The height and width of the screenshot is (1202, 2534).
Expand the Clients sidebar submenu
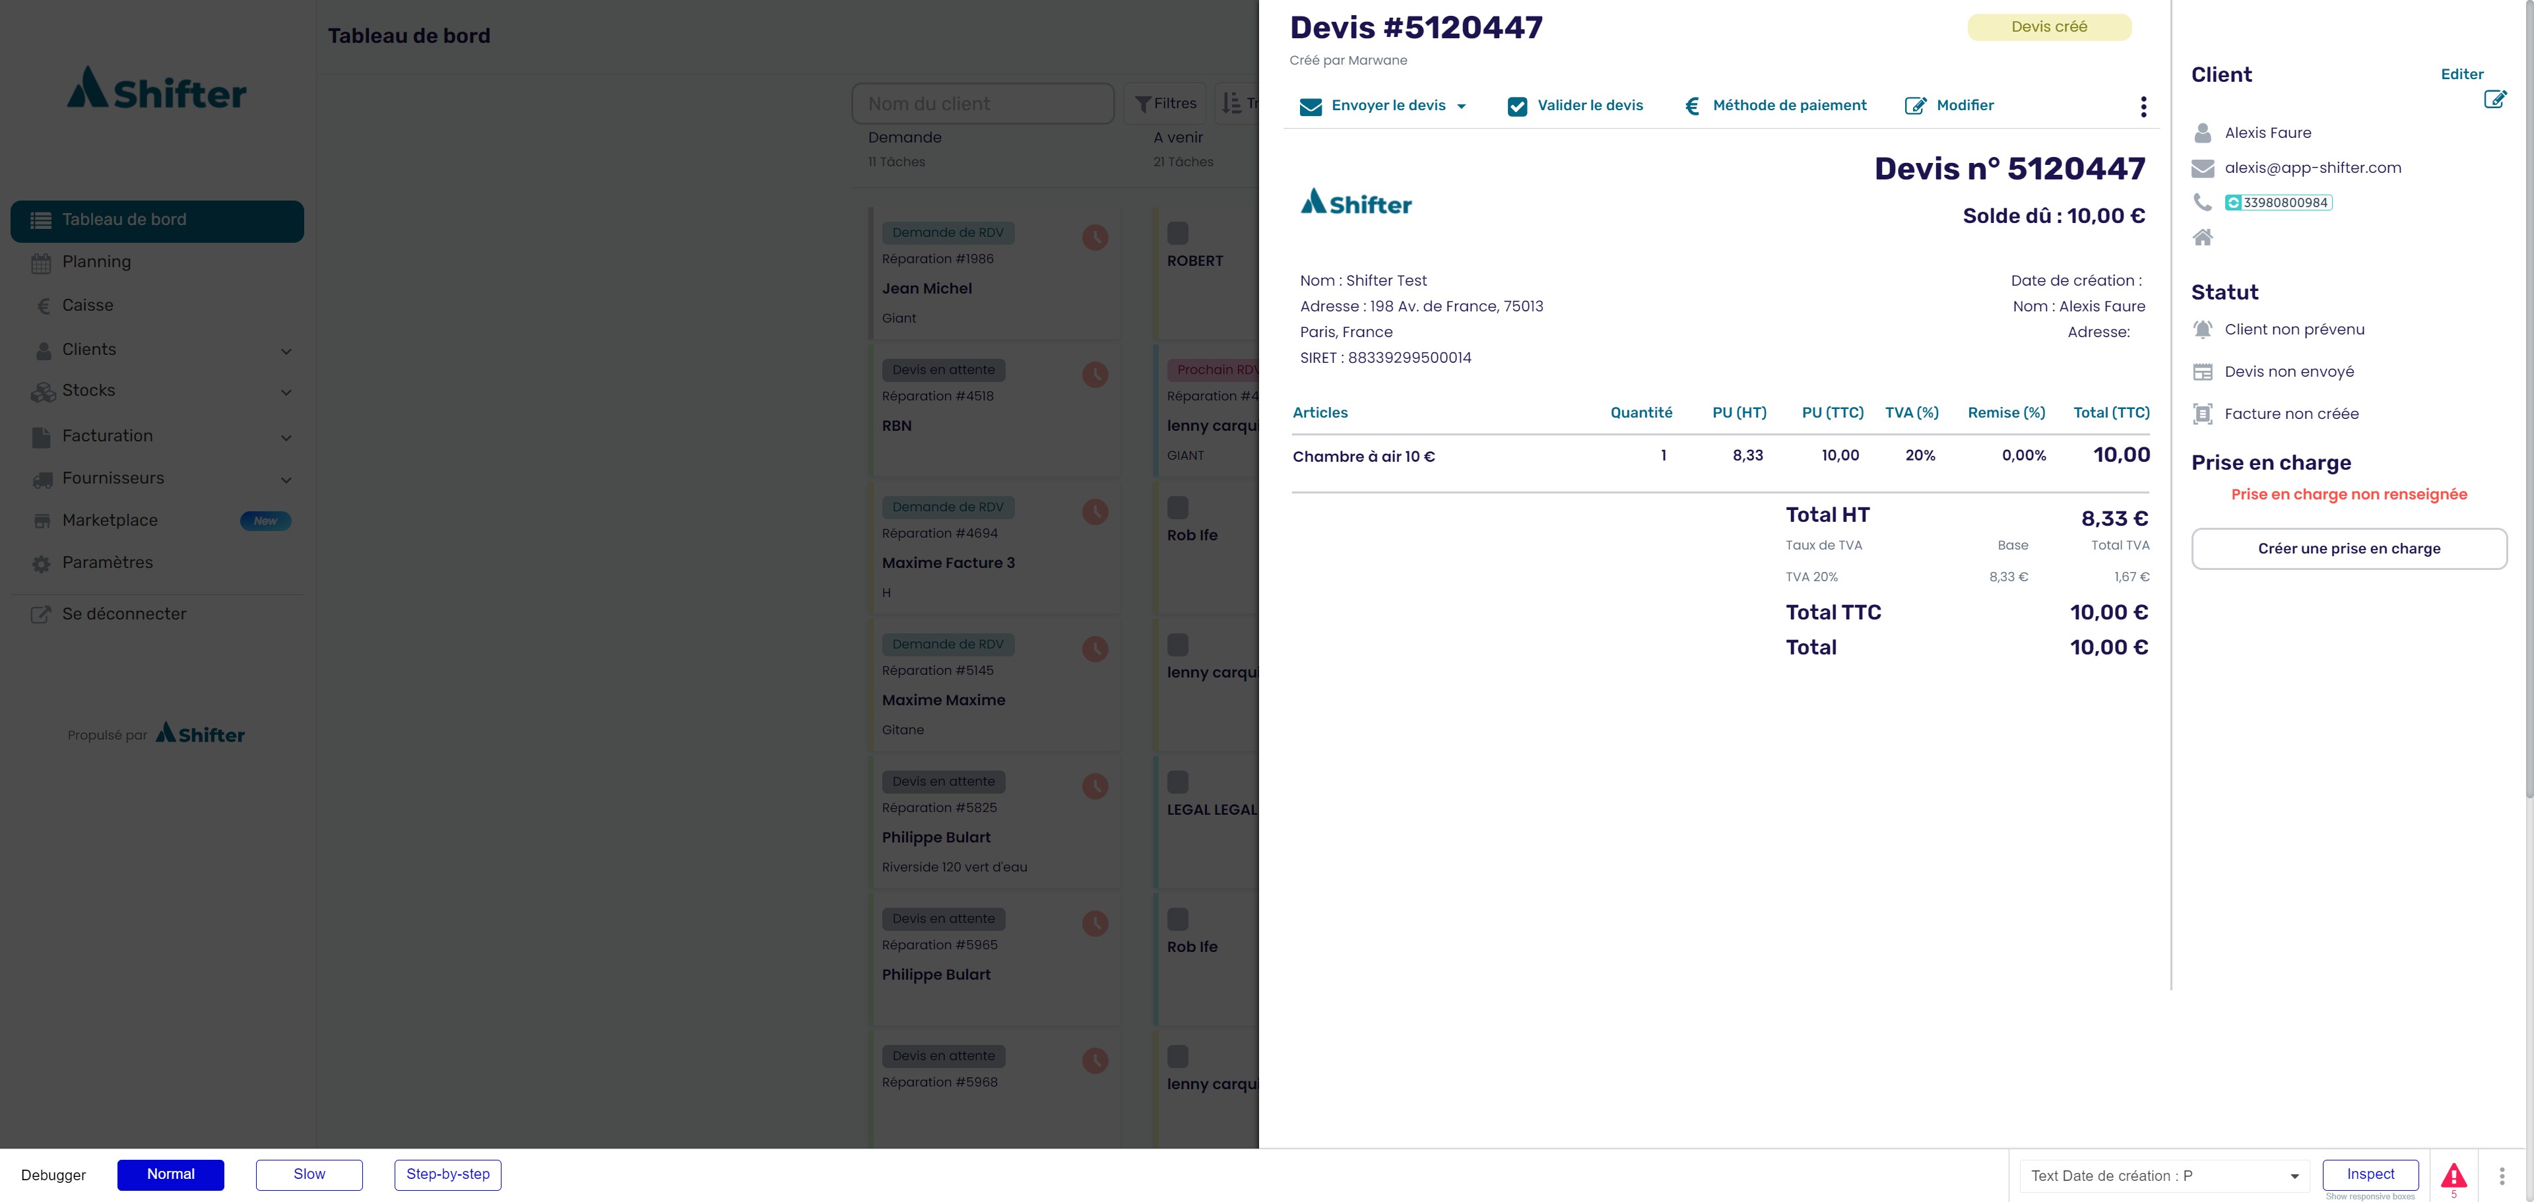coord(286,351)
